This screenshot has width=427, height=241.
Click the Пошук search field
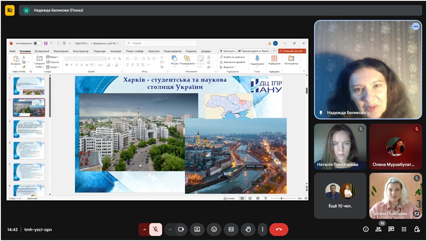pyautogui.click(x=161, y=43)
